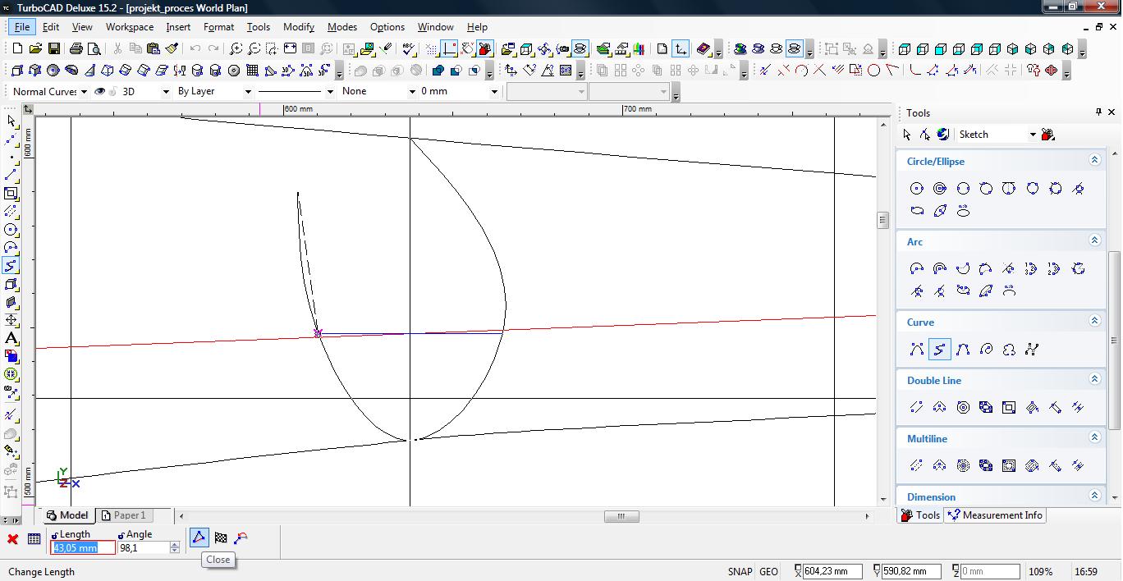
Task: Click the Print icon in the toolbar
Action: tap(76, 49)
